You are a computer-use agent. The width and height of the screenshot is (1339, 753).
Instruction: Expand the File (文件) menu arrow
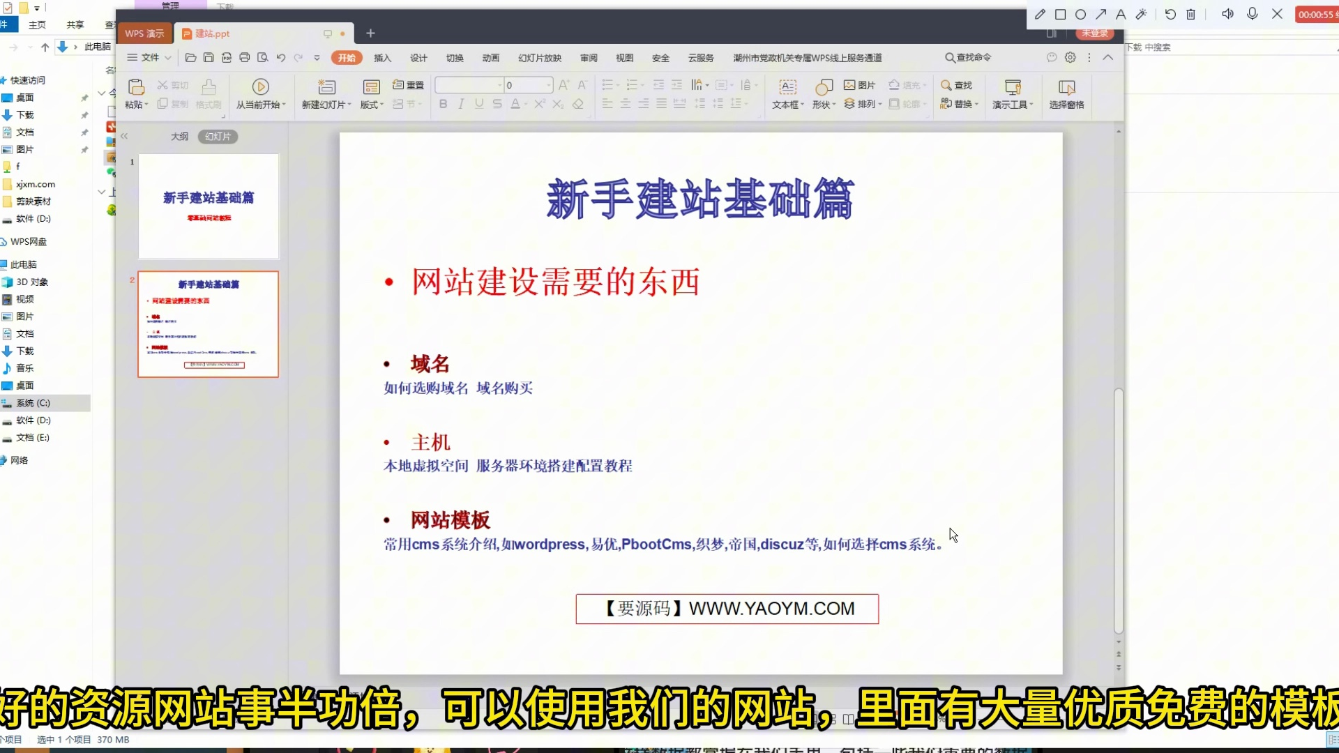167,58
